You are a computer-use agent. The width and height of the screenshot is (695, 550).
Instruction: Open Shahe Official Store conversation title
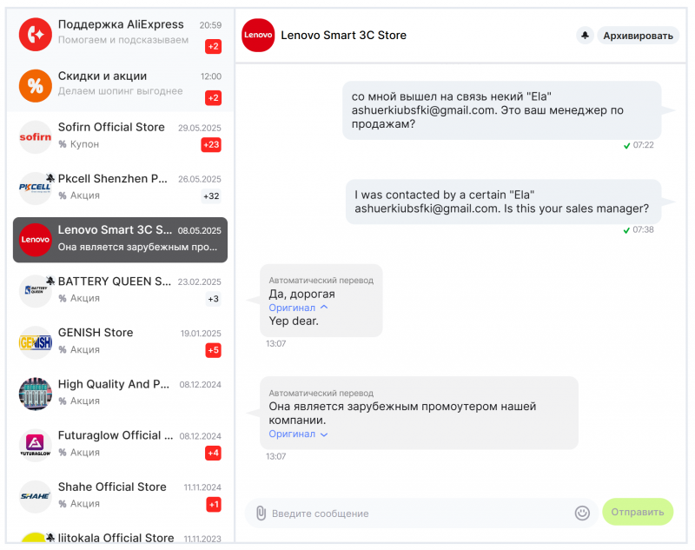(x=112, y=487)
